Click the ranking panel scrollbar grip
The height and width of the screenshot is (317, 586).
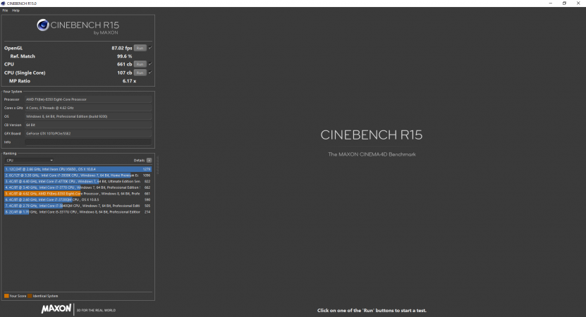pyautogui.click(x=157, y=164)
